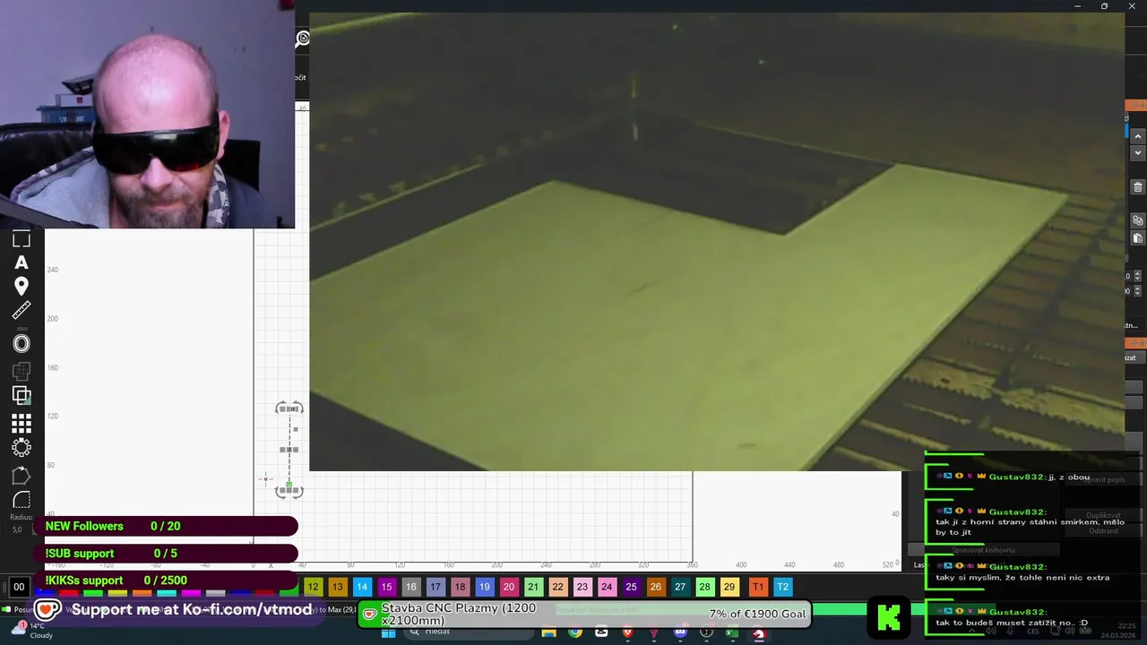Select palette color 18
The width and height of the screenshot is (1147, 645).
coord(460,587)
